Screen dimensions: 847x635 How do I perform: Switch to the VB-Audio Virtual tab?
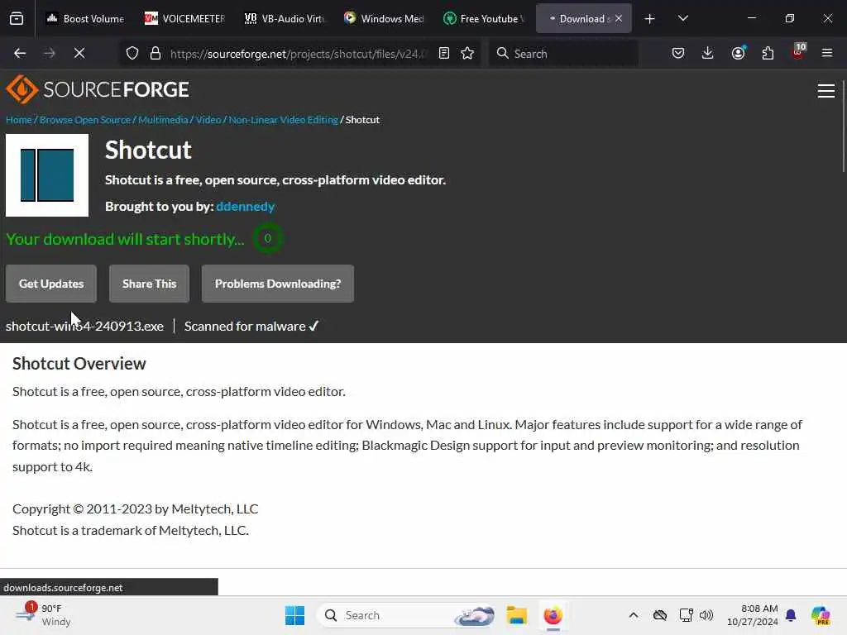click(x=285, y=18)
